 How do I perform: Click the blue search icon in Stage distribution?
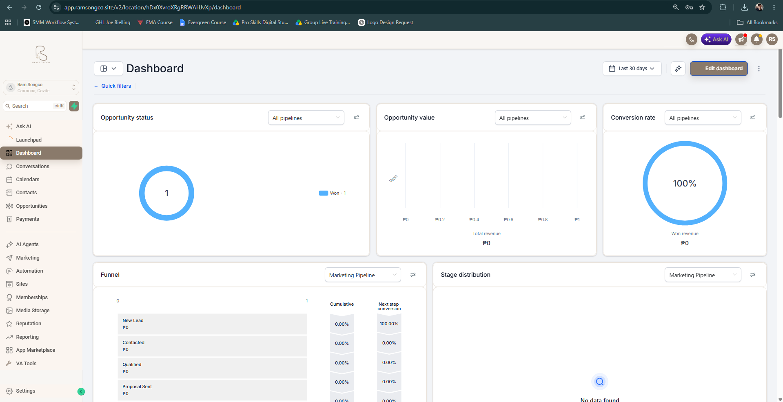click(599, 382)
